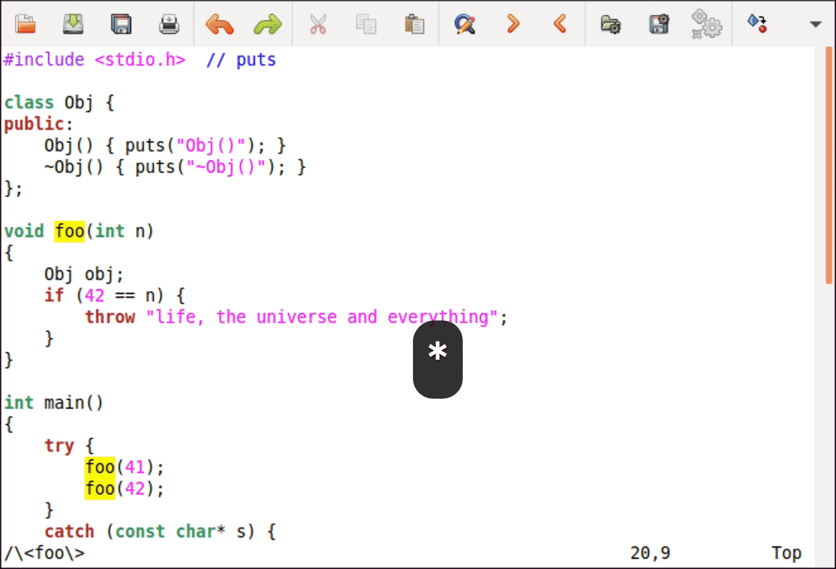The height and width of the screenshot is (569, 836).
Task: Open the Find and Replace tool
Action: (464, 24)
